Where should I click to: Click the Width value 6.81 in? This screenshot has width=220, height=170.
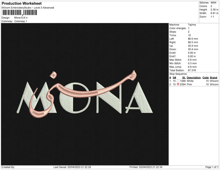coord(214,13)
